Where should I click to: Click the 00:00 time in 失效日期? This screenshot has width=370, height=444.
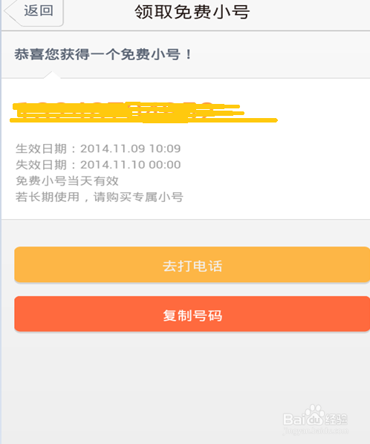[x=165, y=165]
